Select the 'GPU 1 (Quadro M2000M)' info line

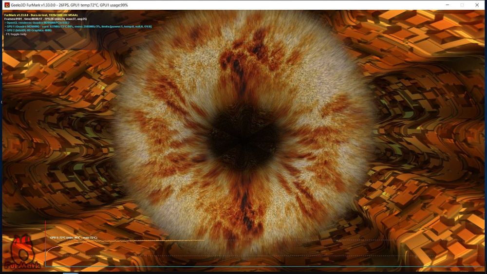(78, 27)
